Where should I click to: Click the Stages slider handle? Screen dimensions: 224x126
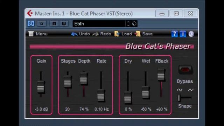68,82
